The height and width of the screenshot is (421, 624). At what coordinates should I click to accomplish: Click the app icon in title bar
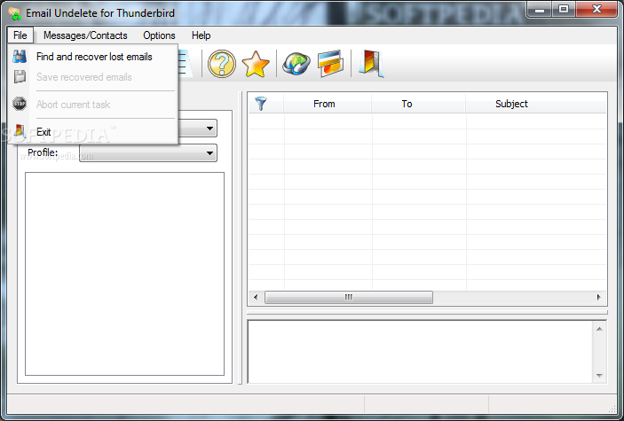[x=15, y=13]
